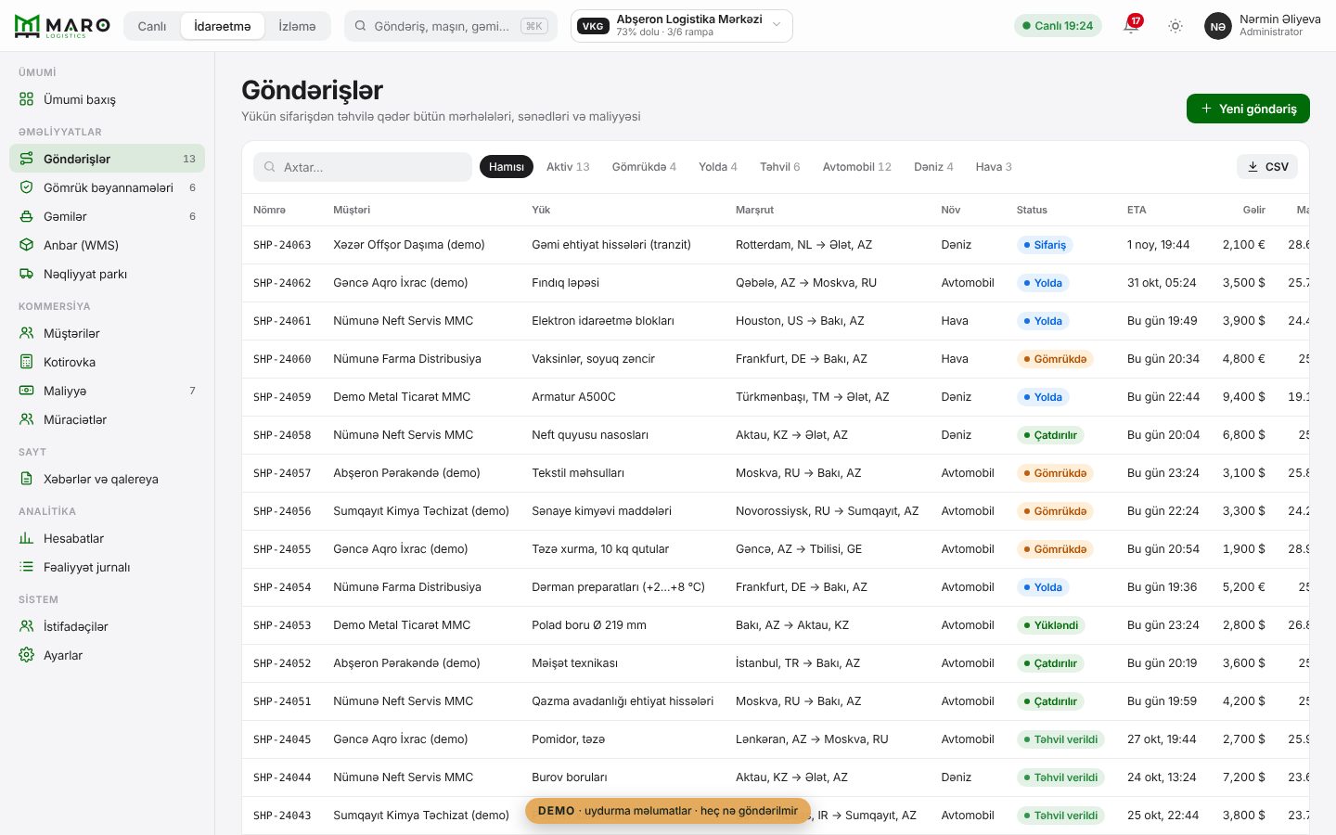The height and width of the screenshot is (835, 1336).
Task: Open shipment SHP-24063 row number
Action: point(282,245)
